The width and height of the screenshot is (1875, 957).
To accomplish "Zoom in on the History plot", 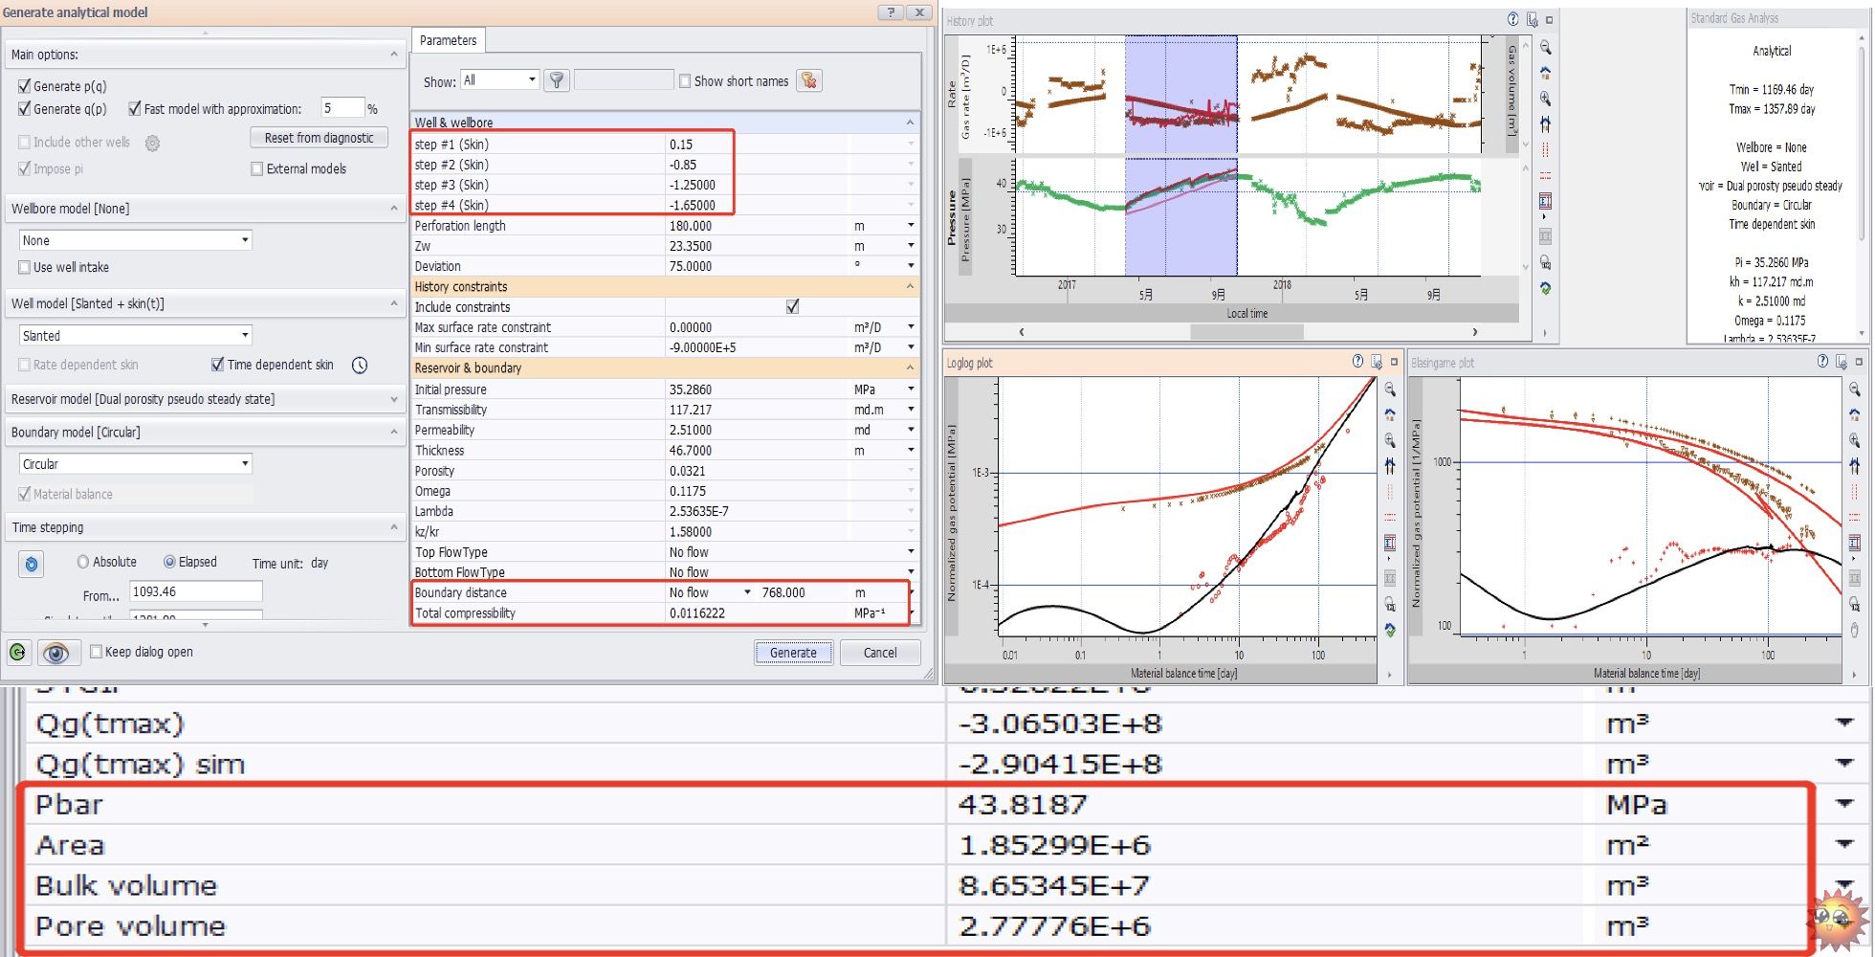I will point(1545,99).
